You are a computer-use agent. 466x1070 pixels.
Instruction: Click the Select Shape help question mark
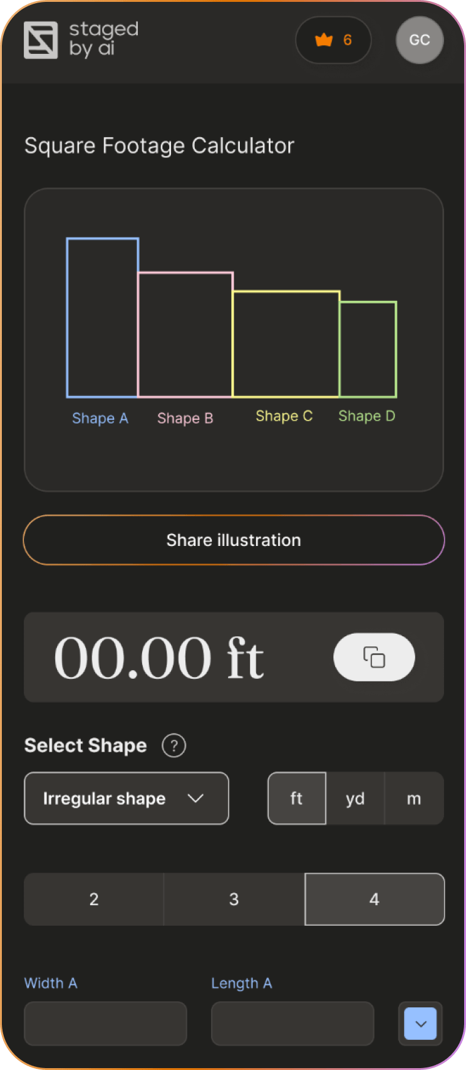[x=173, y=745]
